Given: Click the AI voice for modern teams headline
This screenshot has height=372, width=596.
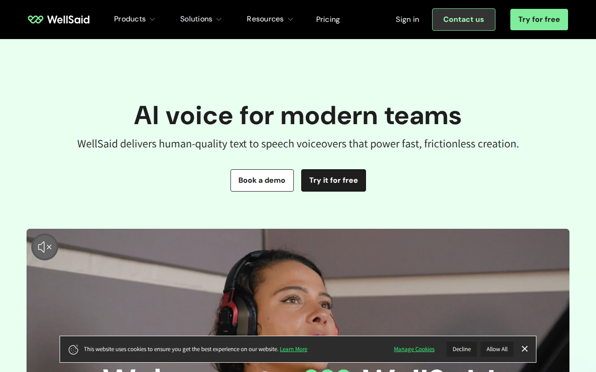Looking at the screenshot, I should [298, 115].
